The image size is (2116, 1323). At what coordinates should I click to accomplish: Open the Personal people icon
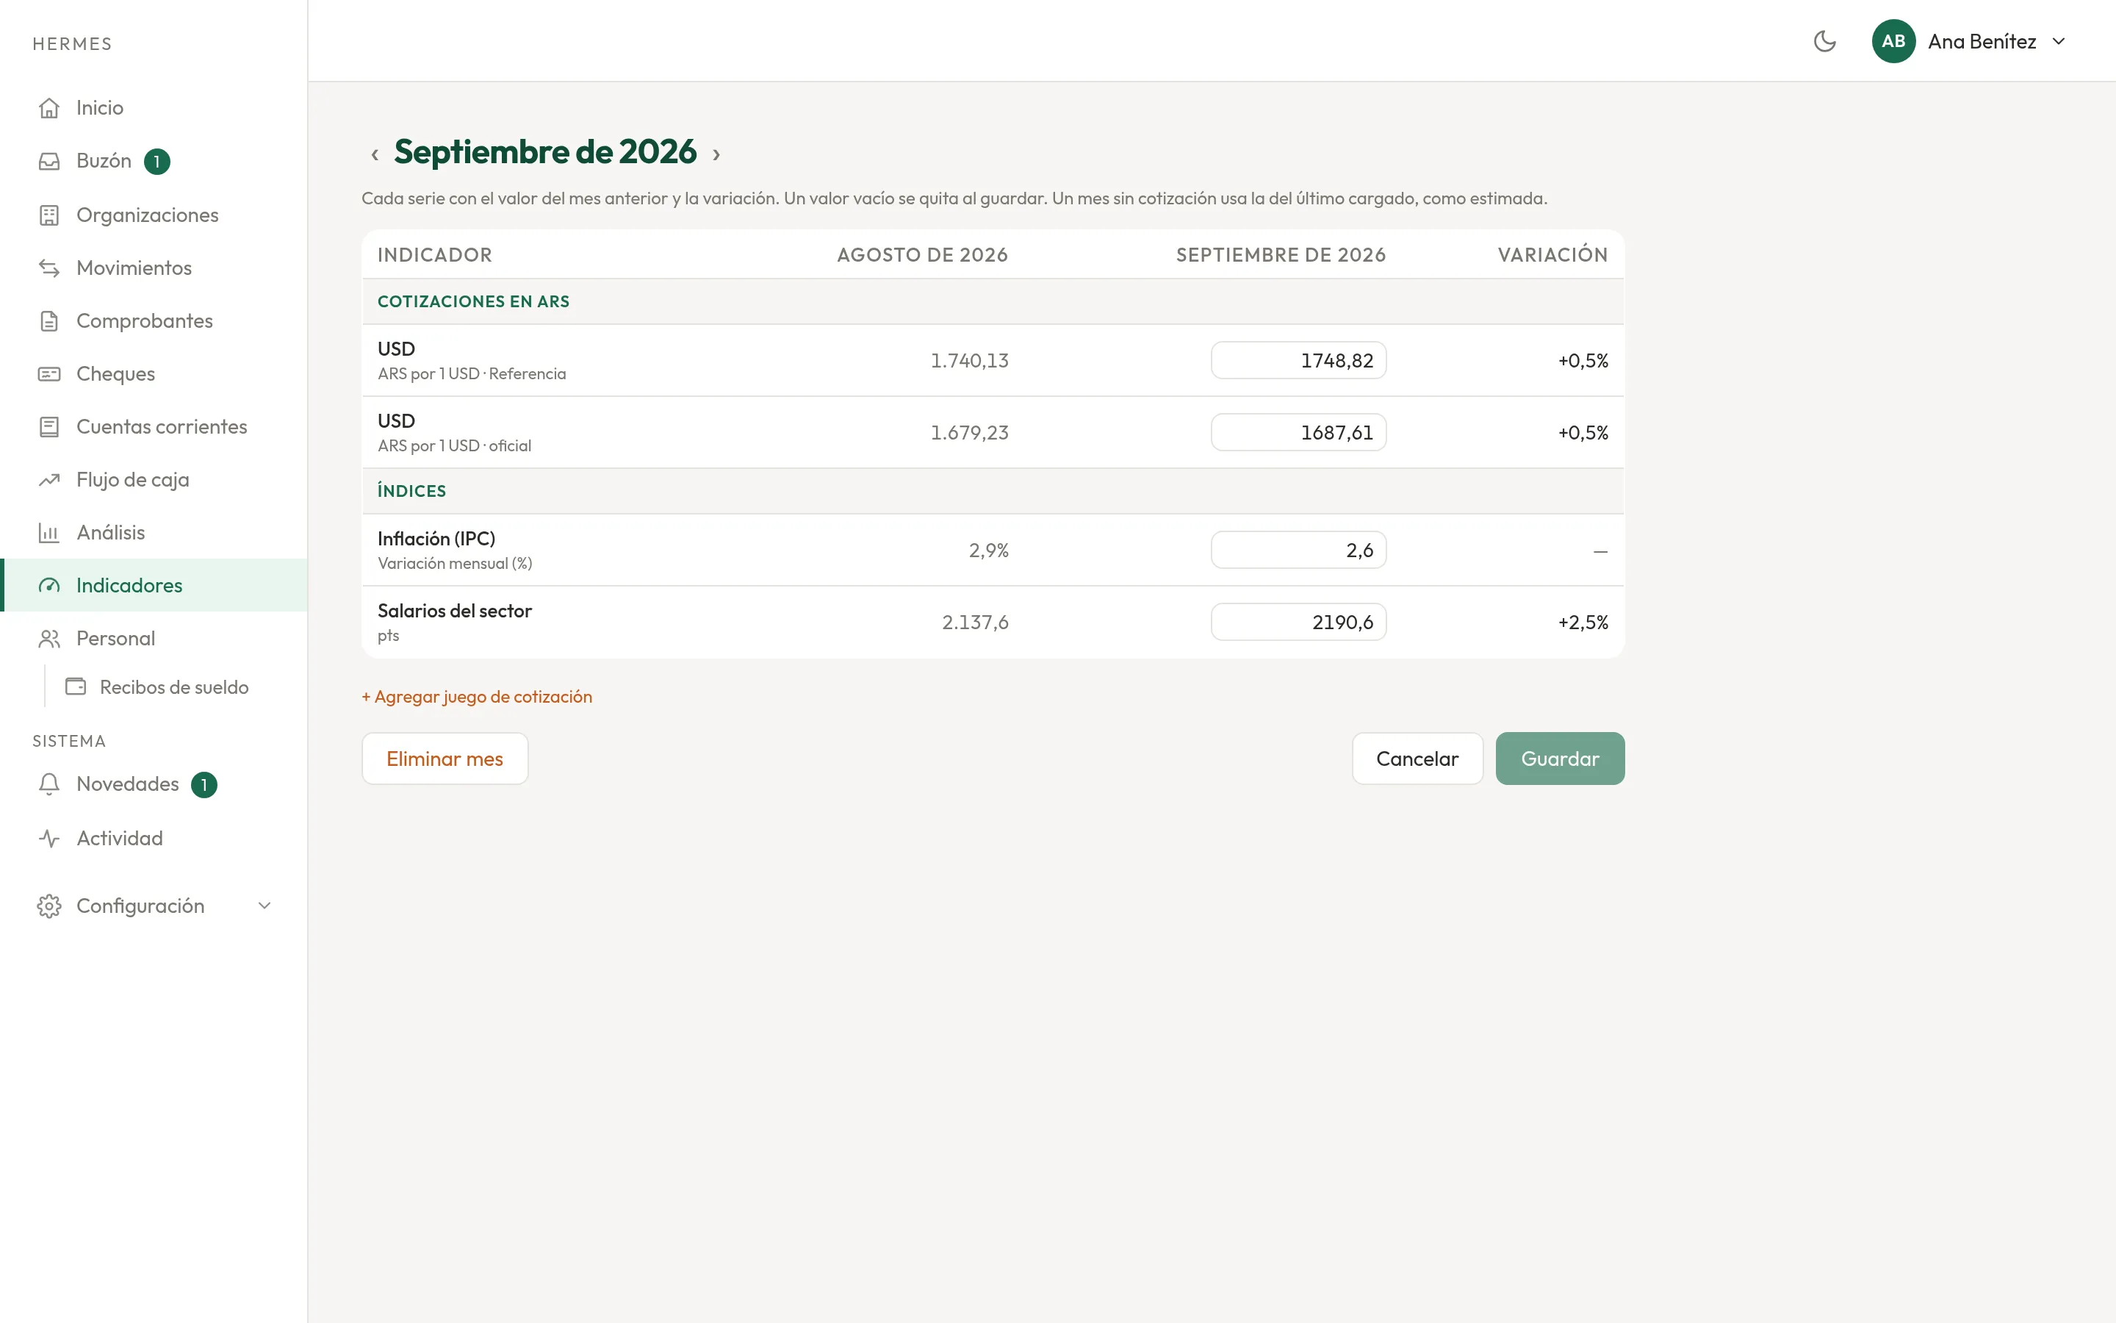49,639
